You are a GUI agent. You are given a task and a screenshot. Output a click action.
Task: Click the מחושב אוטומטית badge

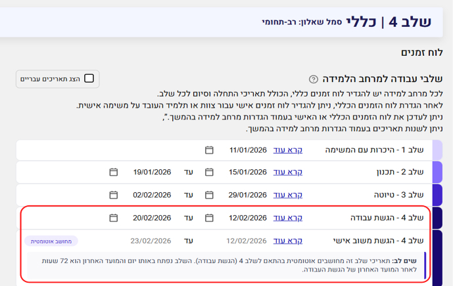tap(51, 241)
